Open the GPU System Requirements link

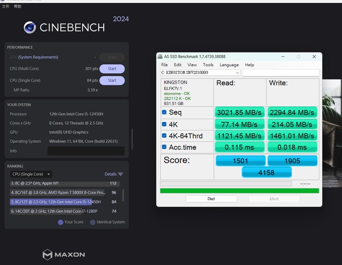(38, 57)
